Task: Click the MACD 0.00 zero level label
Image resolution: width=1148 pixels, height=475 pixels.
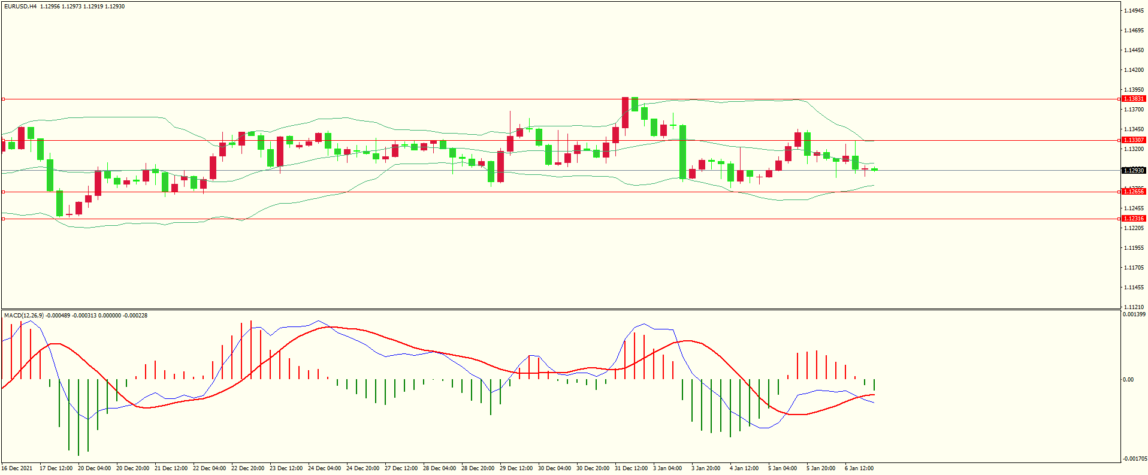Action: (x=1128, y=380)
